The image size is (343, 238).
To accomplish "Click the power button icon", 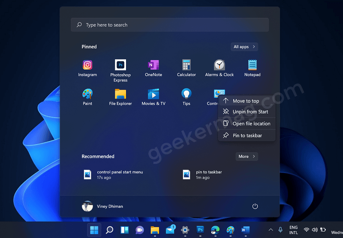I will pos(255,206).
